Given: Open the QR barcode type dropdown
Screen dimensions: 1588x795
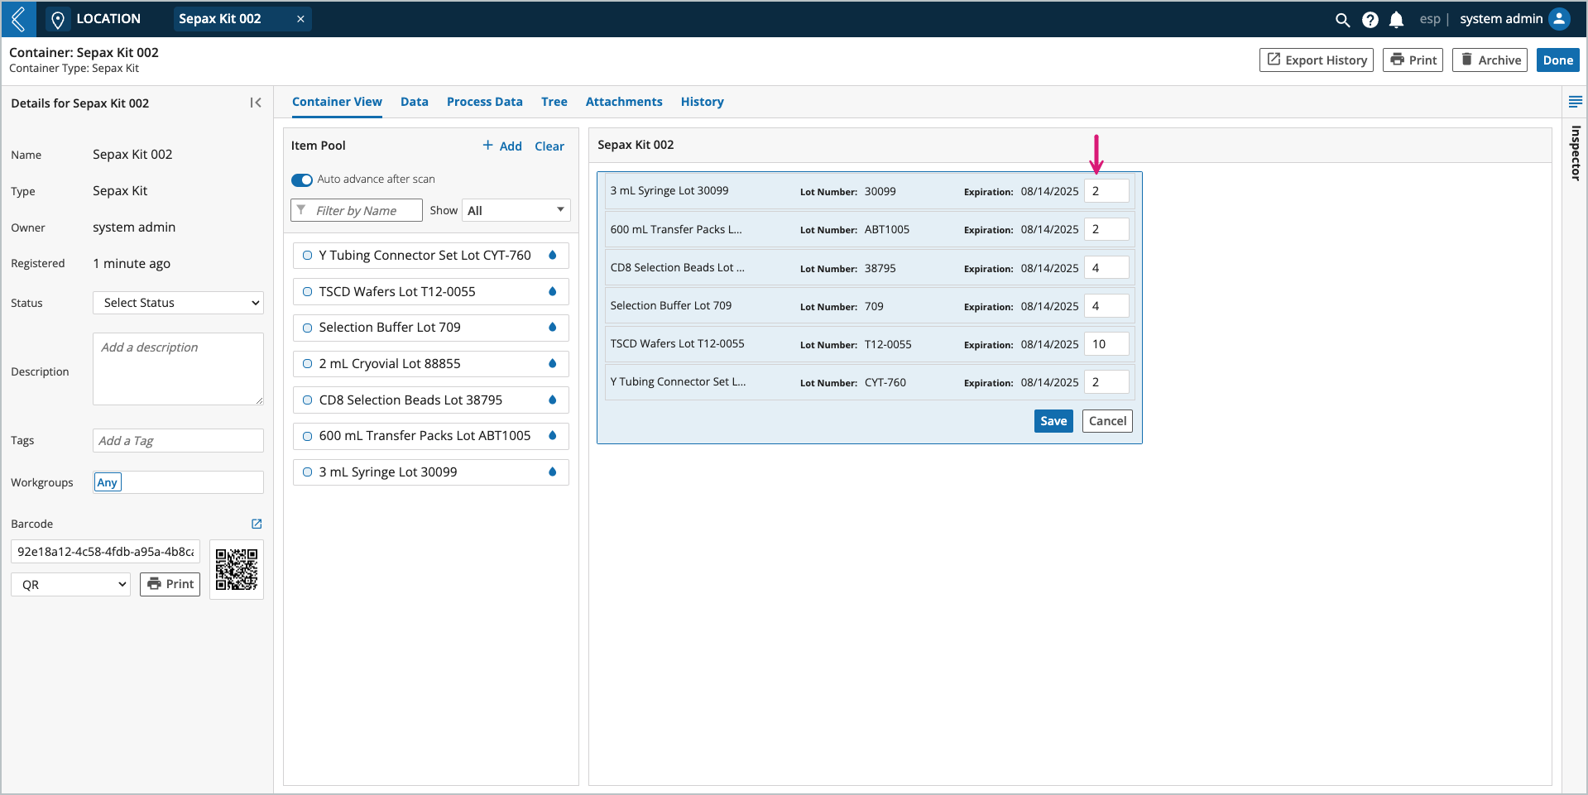Looking at the screenshot, I should 70,584.
